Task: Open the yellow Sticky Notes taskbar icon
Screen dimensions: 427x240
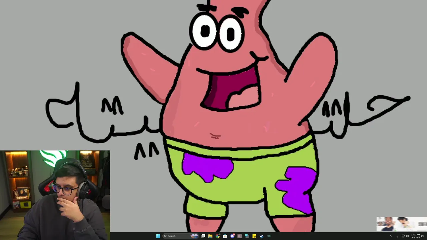Action: tap(254, 236)
